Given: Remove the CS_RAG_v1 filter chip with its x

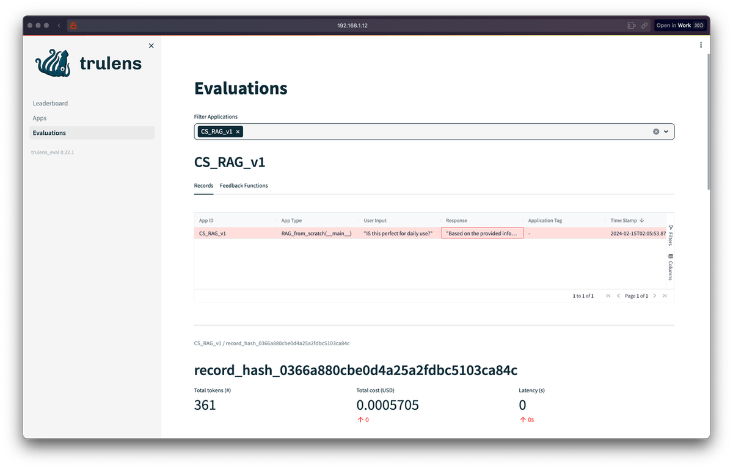Looking at the screenshot, I should pos(238,131).
